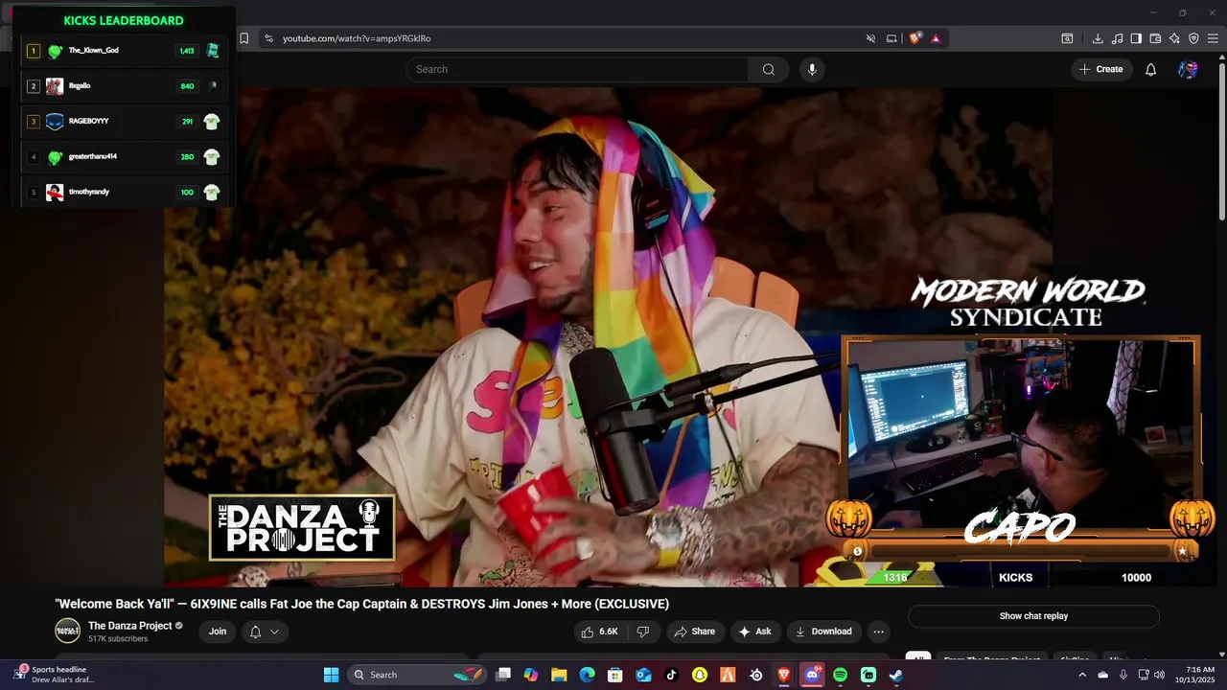Click the cast/install screen icon in address bar
Image resolution: width=1227 pixels, height=690 pixels.
tap(891, 38)
